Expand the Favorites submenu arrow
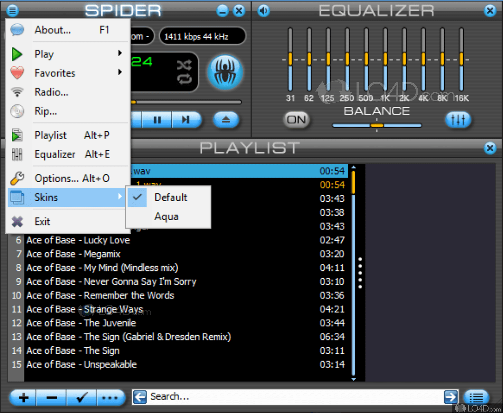The height and width of the screenshot is (413, 503). coord(120,72)
